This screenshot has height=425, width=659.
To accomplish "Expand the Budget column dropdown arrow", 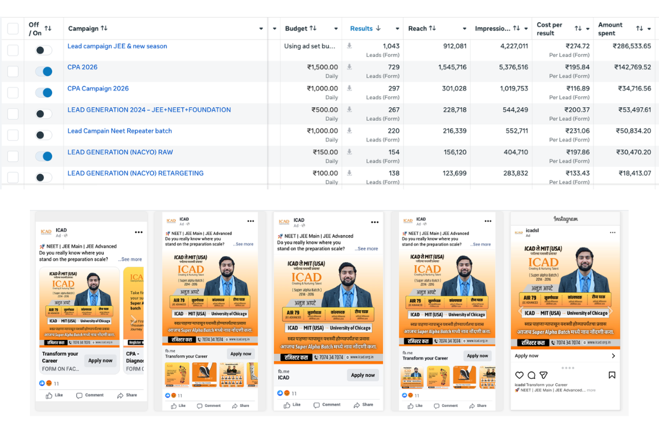I will click(x=336, y=29).
